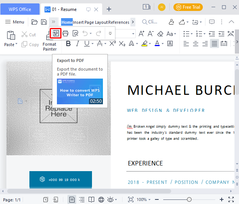Viewport: 239px width, 204px height.
Task: Click the Redo arrow
Action: click(99, 33)
